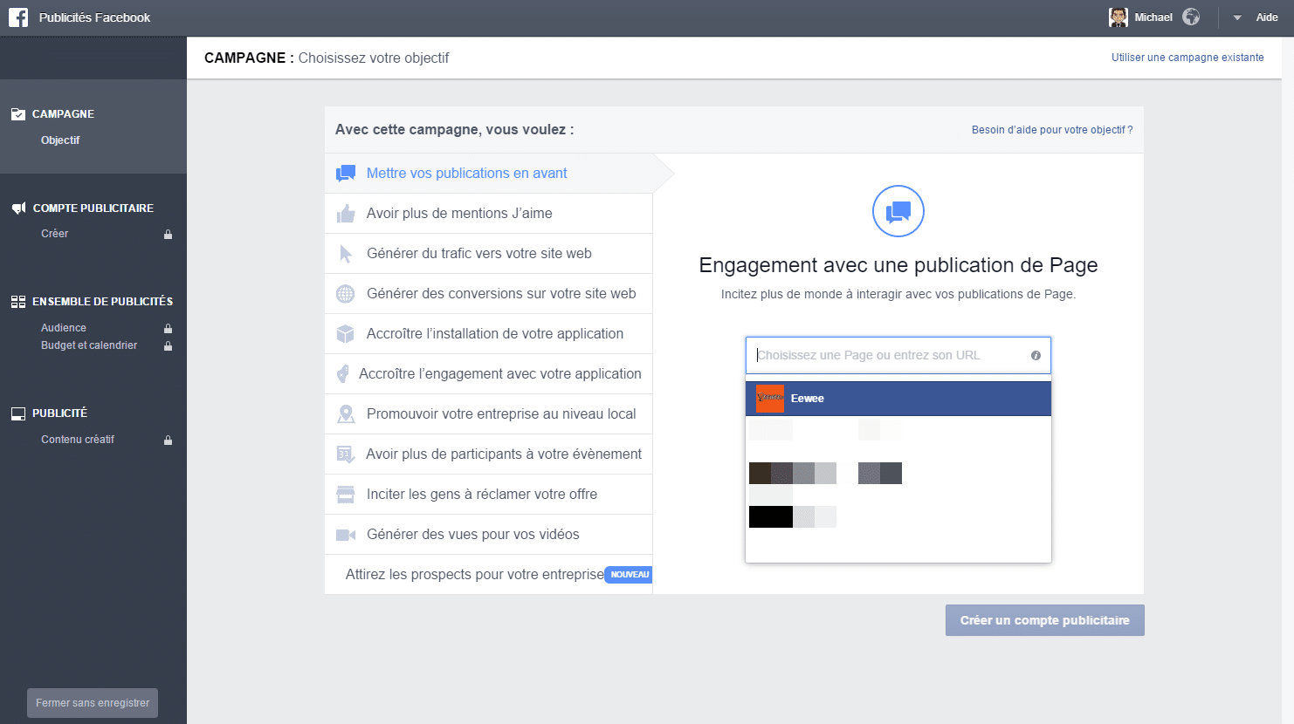Select the video camera icon for video views
This screenshot has height=724, width=1294.
345,534
